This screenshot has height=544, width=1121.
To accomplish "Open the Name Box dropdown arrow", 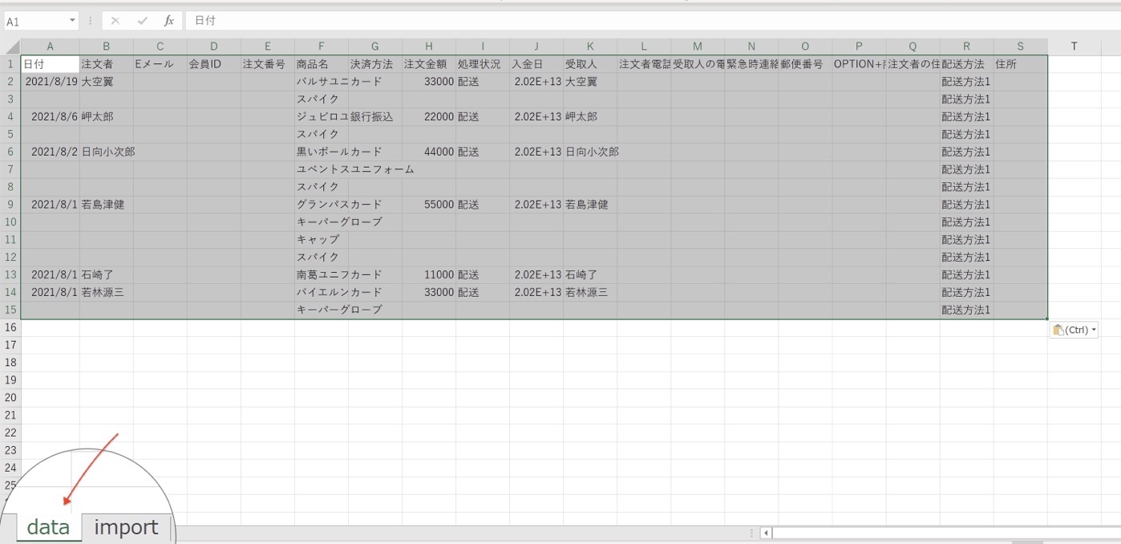I will (x=72, y=21).
